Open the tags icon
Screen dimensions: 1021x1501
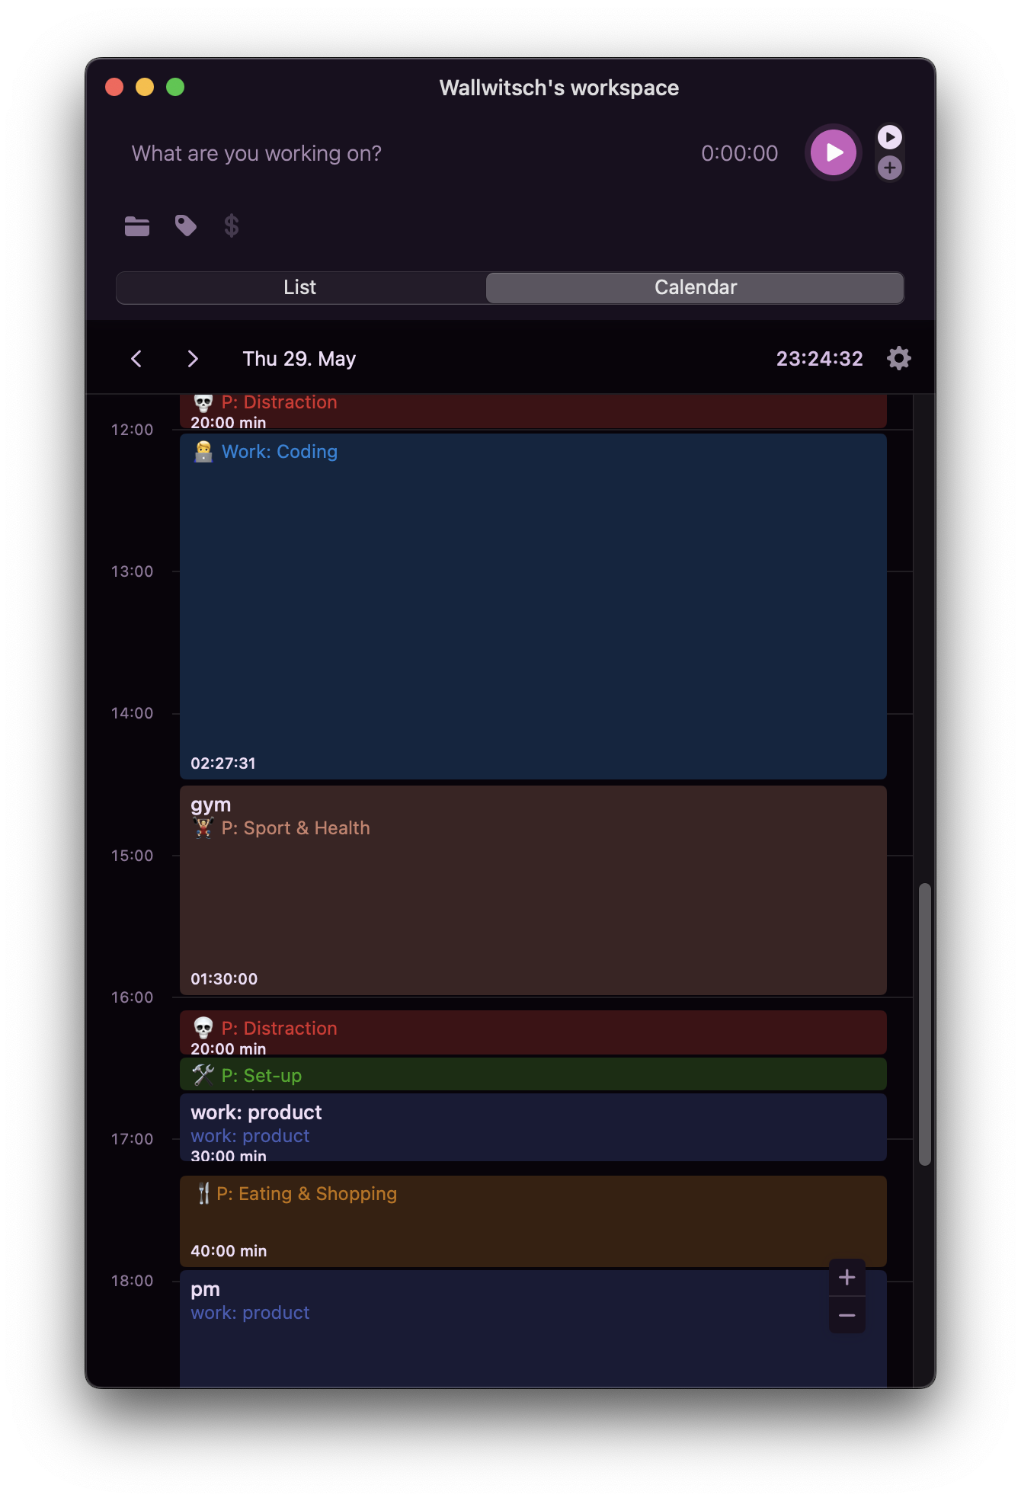click(185, 226)
